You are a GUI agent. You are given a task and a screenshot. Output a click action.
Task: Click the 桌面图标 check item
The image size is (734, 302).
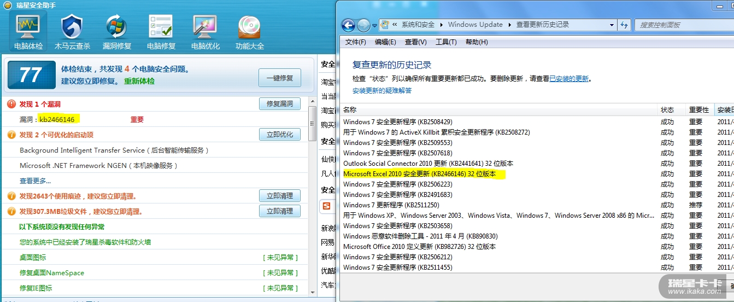[33, 257]
